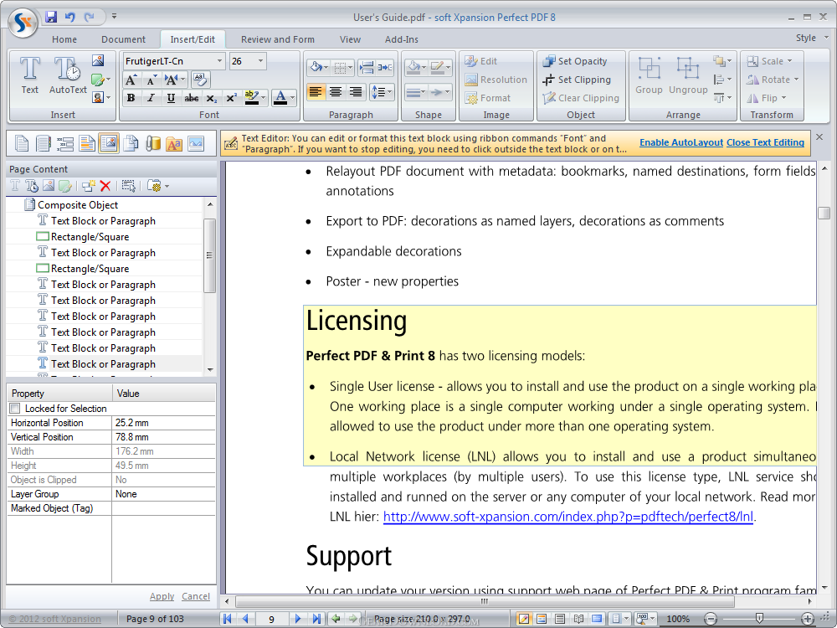
Task: Click Set Clipping tool
Action: click(x=577, y=80)
